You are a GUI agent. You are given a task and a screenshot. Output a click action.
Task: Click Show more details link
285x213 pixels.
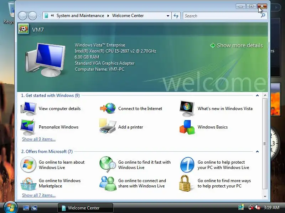tap(237, 45)
